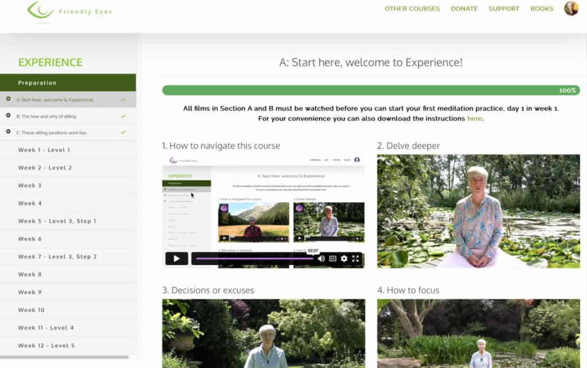Select the bullet for section C
Image resolution: width=587 pixels, height=368 pixels.
pyautogui.click(x=8, y=132)
